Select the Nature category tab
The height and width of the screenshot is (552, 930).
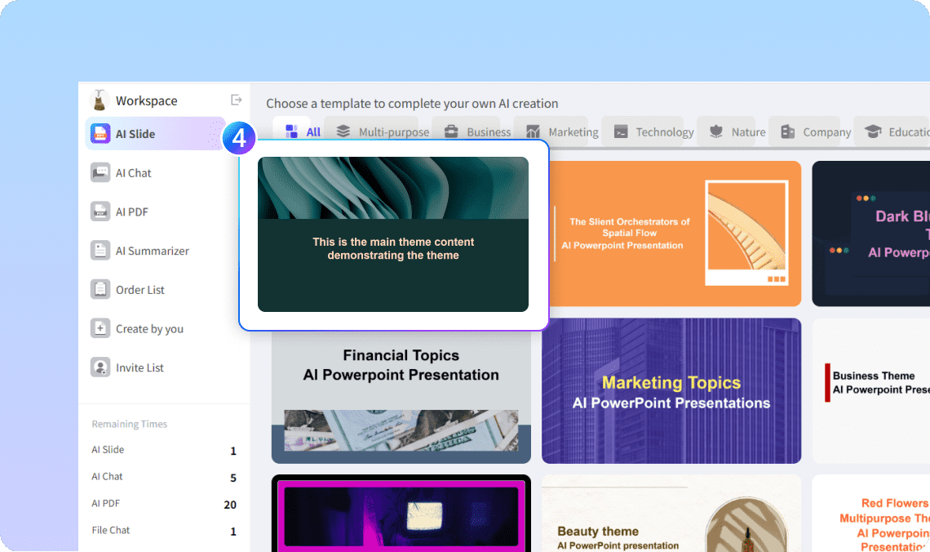click(x=737, y=131)
